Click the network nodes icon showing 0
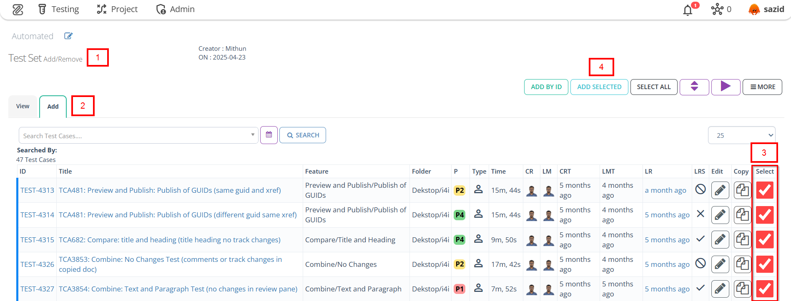 click(x=718, y=9)
